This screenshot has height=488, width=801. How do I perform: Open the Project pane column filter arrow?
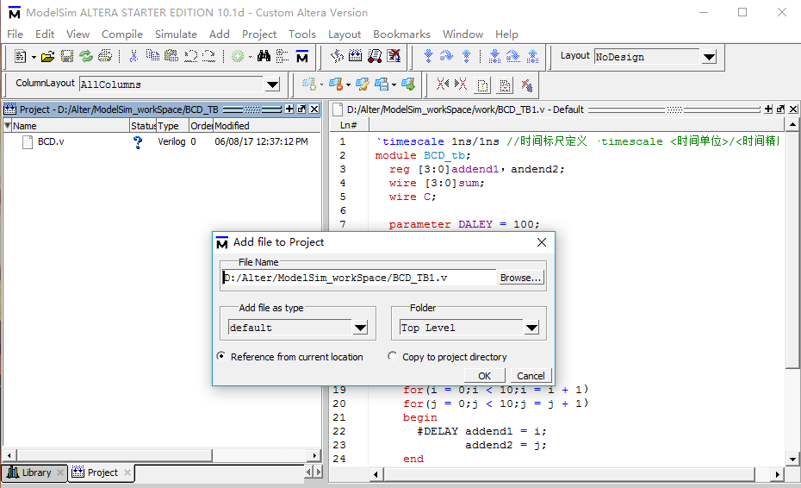click(x=7, y=125)
